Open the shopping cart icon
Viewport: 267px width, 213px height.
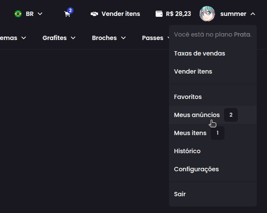(67, 14)
